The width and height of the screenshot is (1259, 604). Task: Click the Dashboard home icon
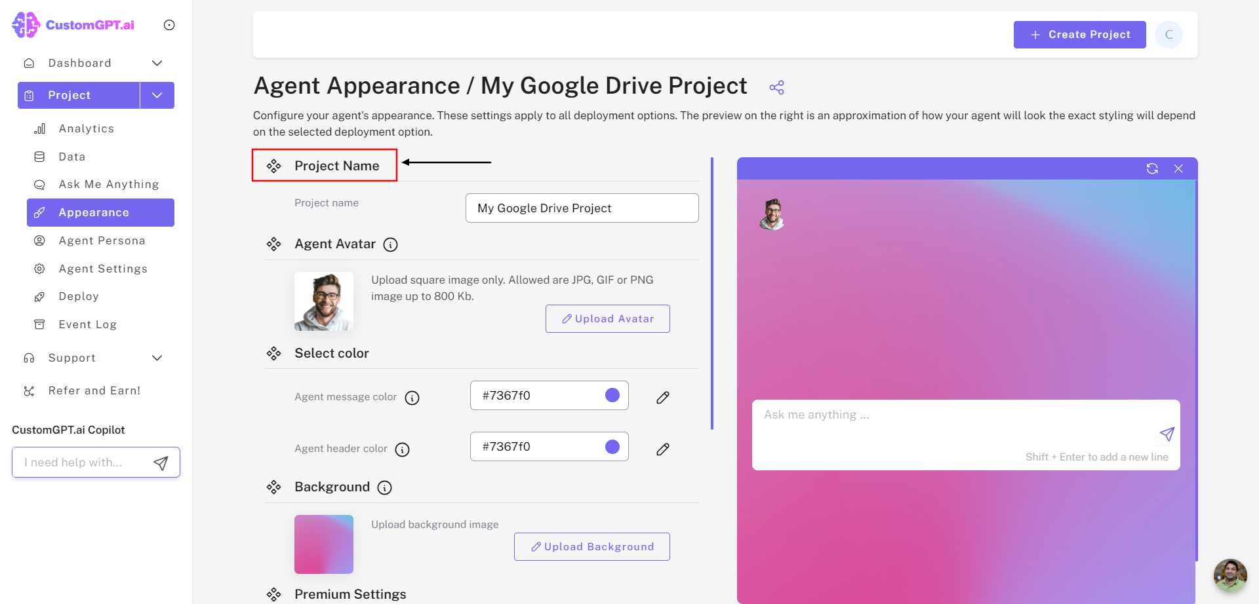[x=29, y=63]
